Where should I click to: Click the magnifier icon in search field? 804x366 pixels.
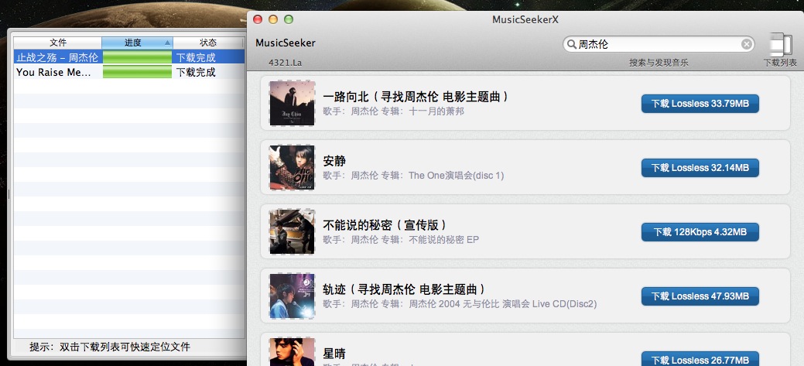[x=571, y=45]
